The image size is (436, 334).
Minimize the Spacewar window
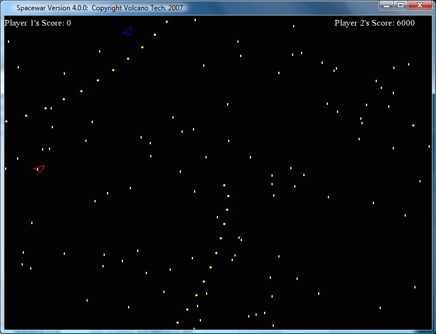386,5
